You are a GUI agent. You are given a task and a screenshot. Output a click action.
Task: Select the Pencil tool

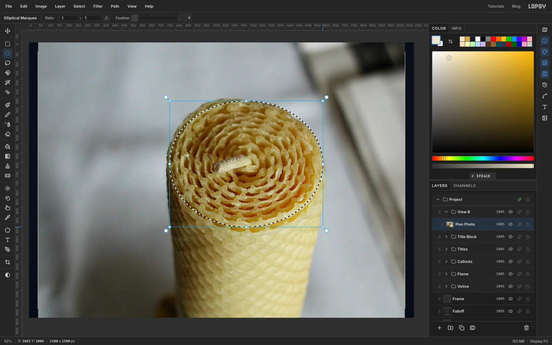pos(8,115)
